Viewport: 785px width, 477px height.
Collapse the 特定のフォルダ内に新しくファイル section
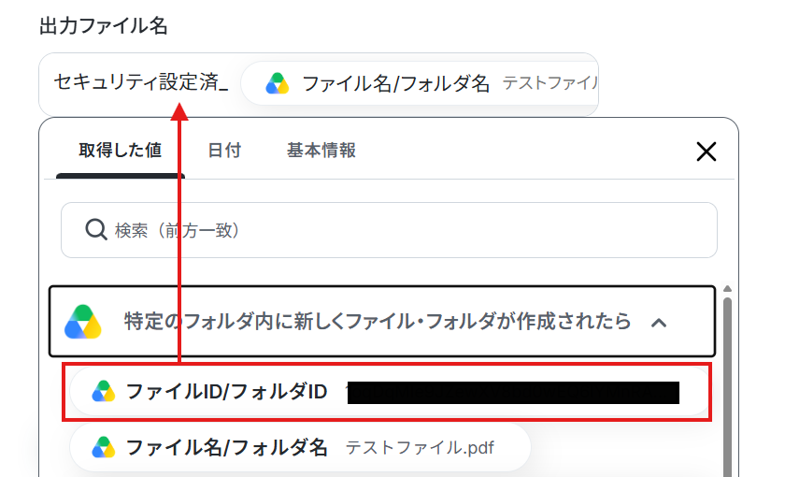pyautogui.click(x=382, y=322)
